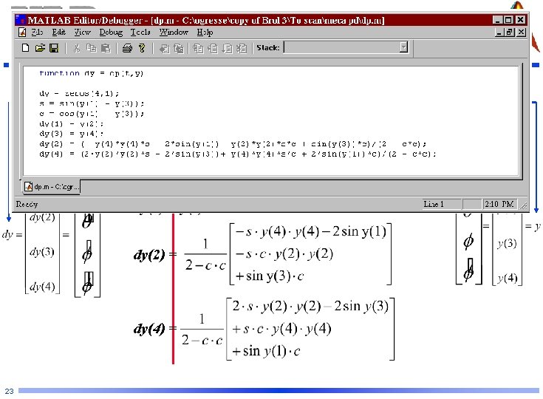Click the 'c = cos(y(1) - y(3));' line
This screenshot has width=543, height=399.
coord(92,114)
